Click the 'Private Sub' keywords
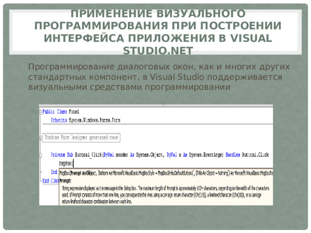This screenshot has height=233, width=311. (x=62, y=154)
